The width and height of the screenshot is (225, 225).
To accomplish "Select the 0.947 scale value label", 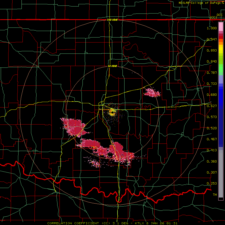I will point(212,39).
